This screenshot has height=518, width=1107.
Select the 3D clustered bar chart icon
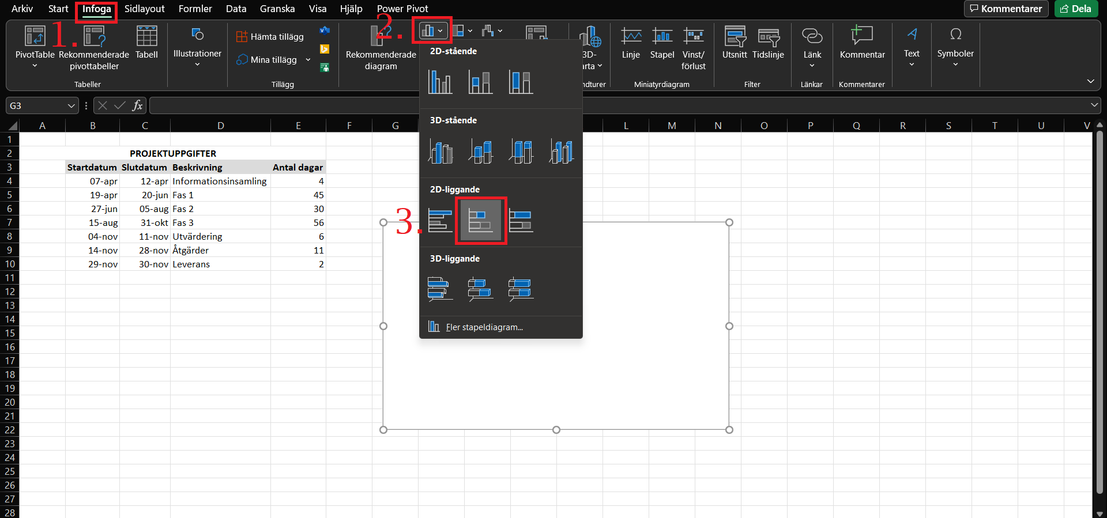coord(440,289)
